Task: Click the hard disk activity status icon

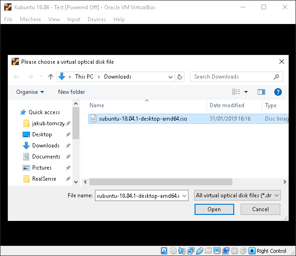Action: (164, 251)
